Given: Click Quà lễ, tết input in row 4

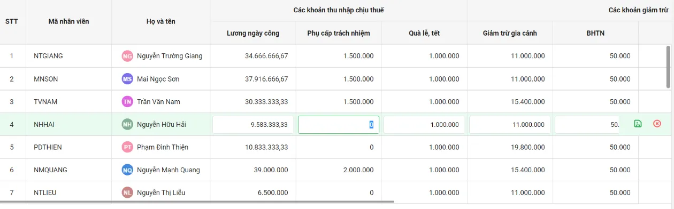Looking at the screenshot, I should (x=424, y=125).
